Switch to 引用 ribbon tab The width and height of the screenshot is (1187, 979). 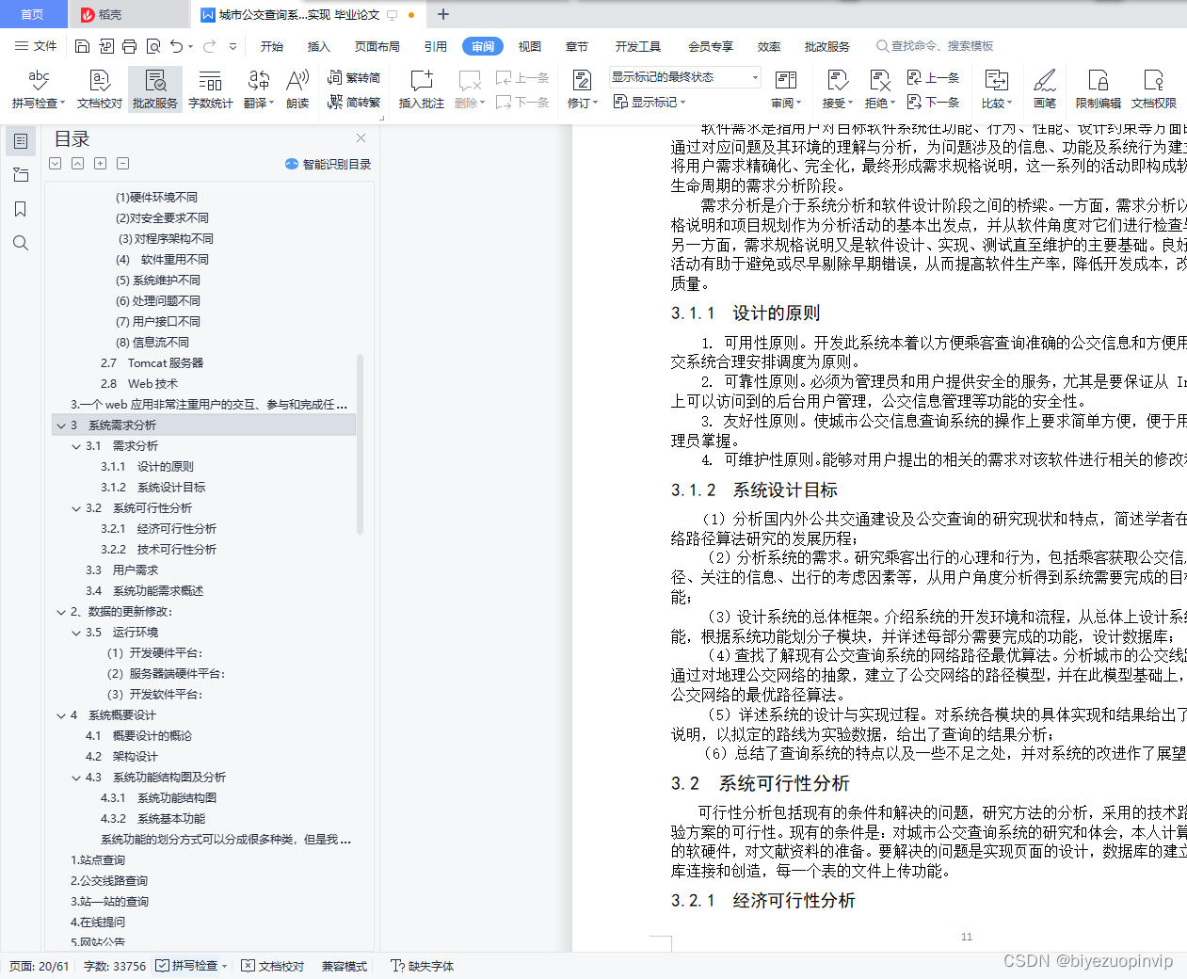click(436, 46)
